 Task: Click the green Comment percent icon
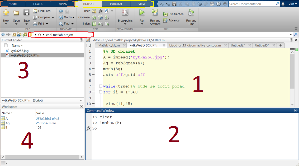click(94, 17)
